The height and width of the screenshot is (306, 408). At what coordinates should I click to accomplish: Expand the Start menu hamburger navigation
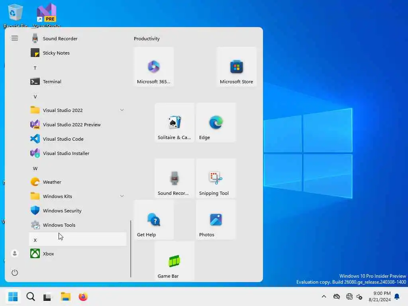coord(15,38)
